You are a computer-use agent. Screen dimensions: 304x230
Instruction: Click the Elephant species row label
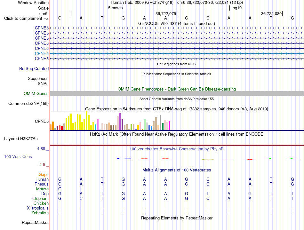41,198
